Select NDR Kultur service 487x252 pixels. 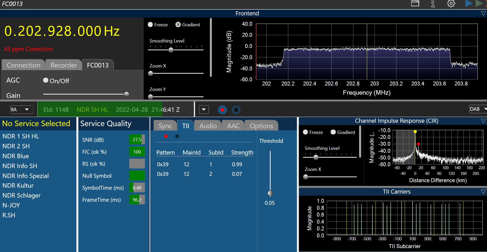[x=18, y=186]
